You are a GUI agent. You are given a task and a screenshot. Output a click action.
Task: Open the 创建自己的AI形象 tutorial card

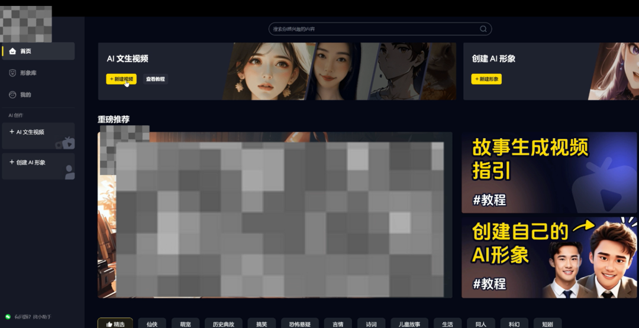point(549,257)
